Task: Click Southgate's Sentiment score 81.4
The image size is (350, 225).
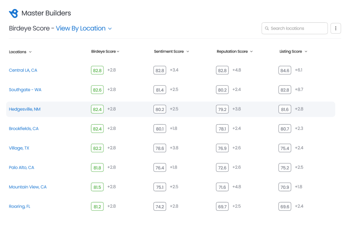Action: click(x=160, y=90)
